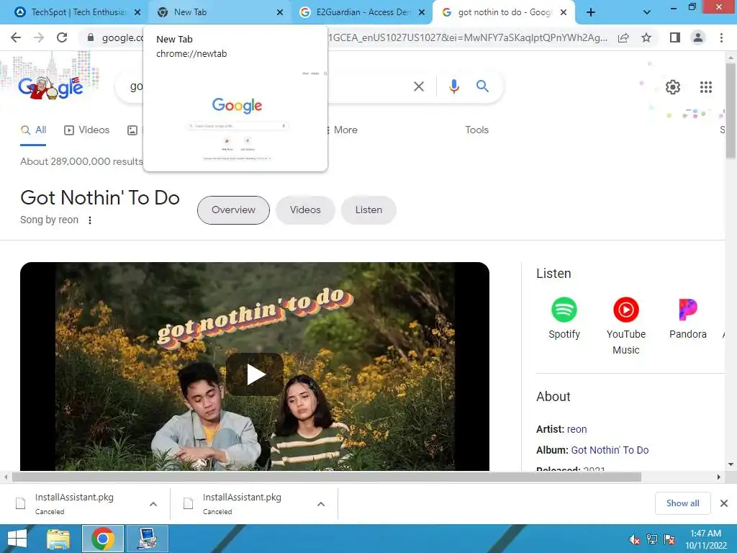
Task: Bookmark this tab with the star icon
Action: (x=646, y=37)
